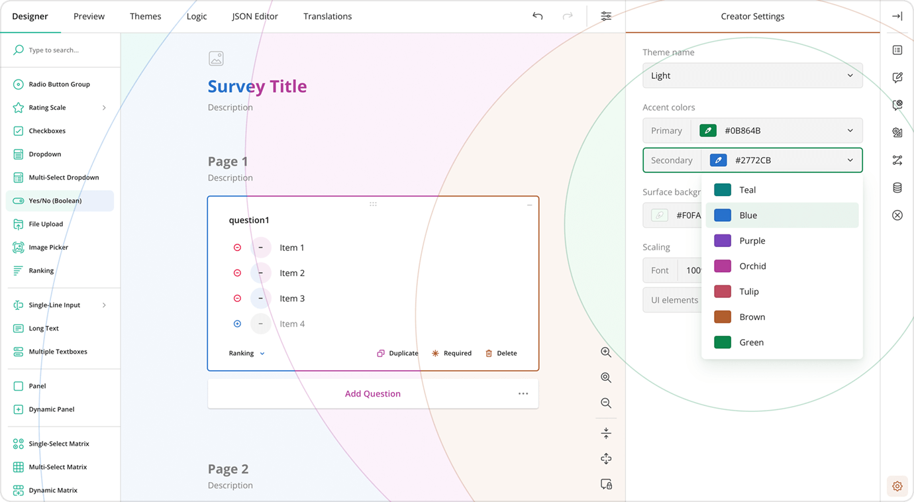Open Creator Settings via the orange gear icon

(x=897, y=485)
